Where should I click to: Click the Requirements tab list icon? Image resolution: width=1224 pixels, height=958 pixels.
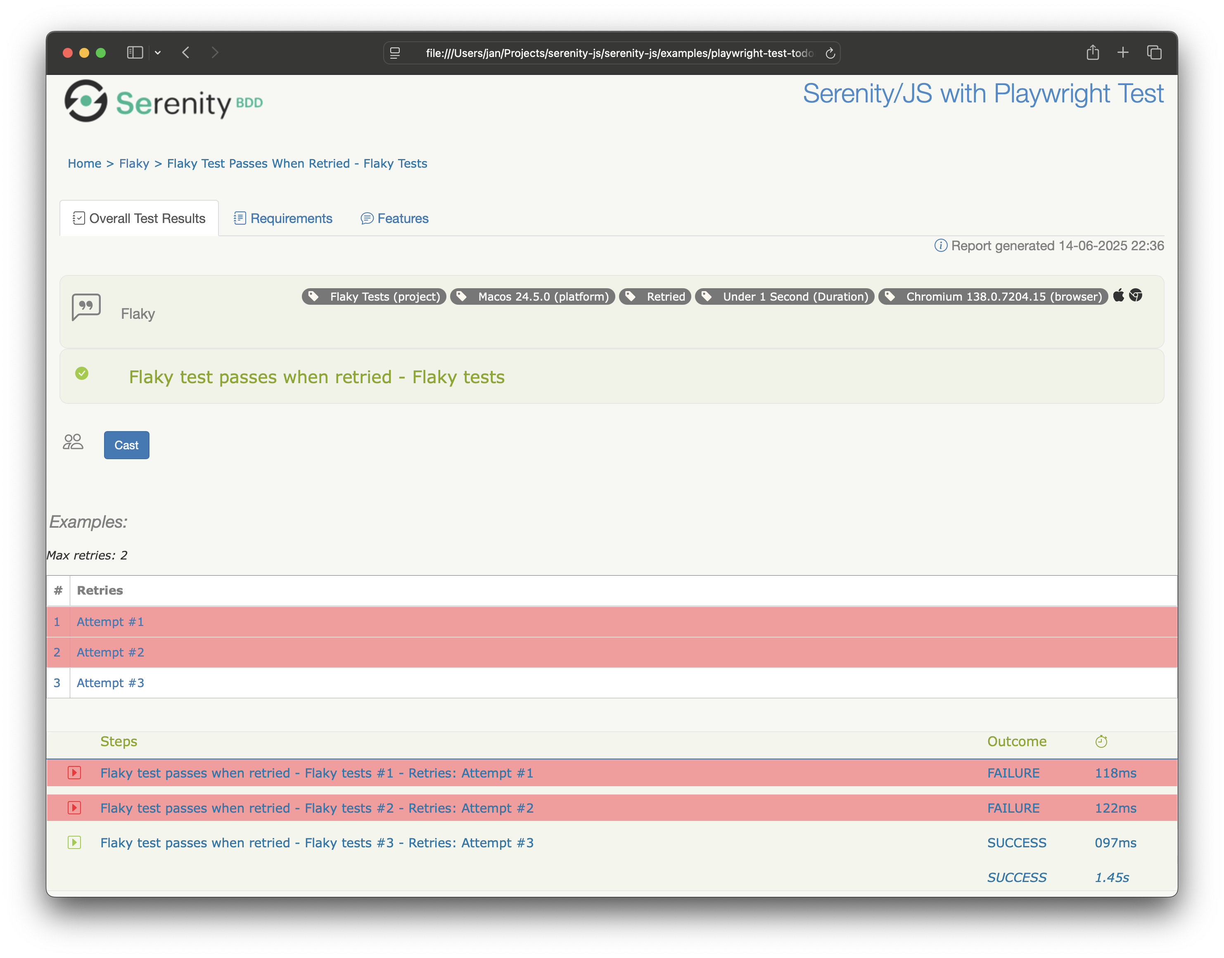(240, 218)
